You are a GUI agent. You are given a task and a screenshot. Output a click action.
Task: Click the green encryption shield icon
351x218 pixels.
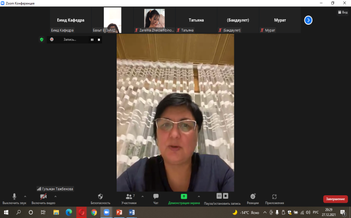pos(42,40)
